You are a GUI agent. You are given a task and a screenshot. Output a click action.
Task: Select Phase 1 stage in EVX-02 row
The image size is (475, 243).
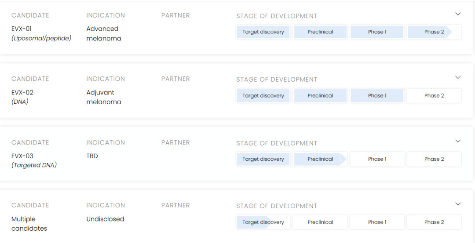click(x=377, y=96)
